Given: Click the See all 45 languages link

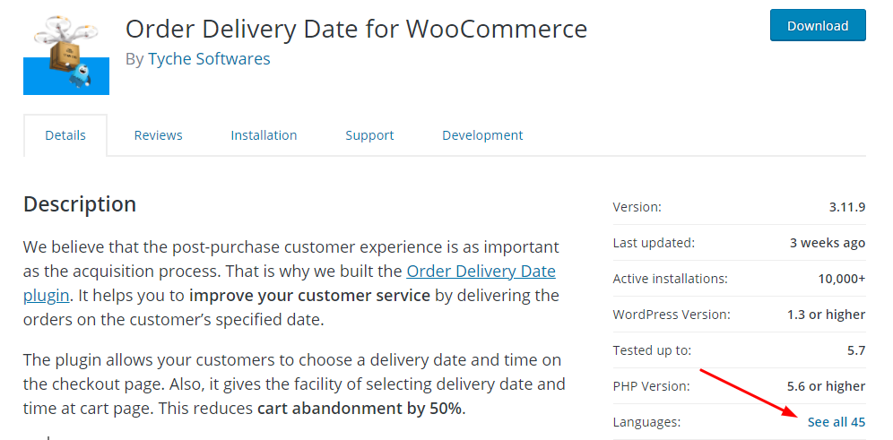Looking at the screenshot, I should tap(836, 422).
